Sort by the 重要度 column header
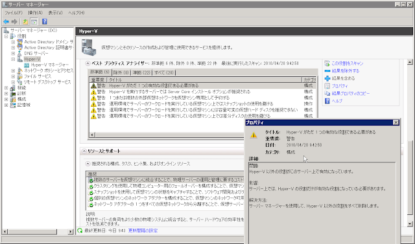The height and width of the screenshot is (244, 415). 98,80
